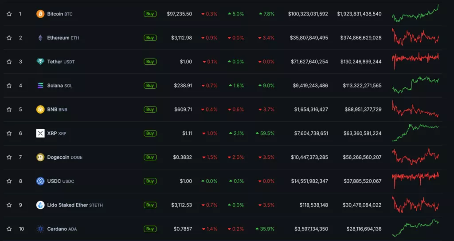Favorite Bitcoin with its star
This screenshot has width=454, height=241.
(x=9, y=14)
